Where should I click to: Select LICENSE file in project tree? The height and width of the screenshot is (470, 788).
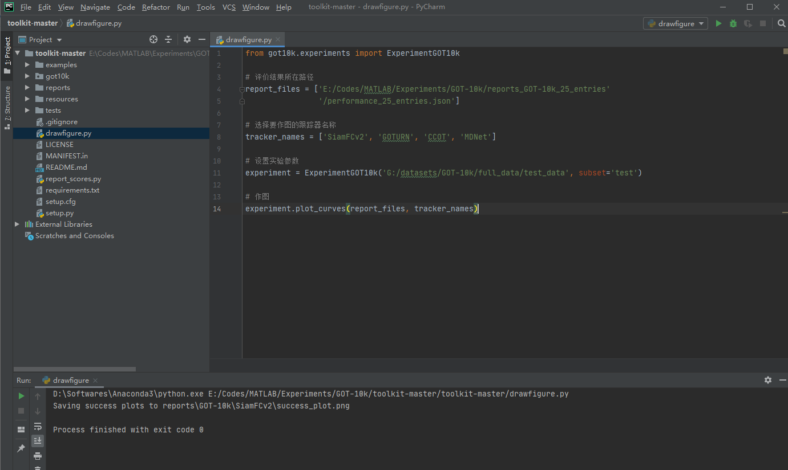click(59, 144)
